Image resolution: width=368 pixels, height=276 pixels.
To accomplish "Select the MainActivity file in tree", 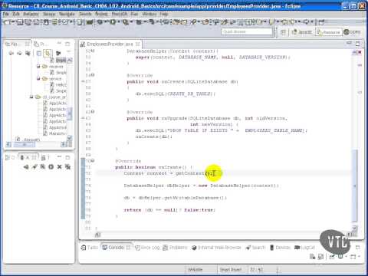I will (54, 133).
